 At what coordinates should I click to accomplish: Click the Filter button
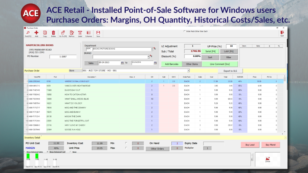[229, 57]
